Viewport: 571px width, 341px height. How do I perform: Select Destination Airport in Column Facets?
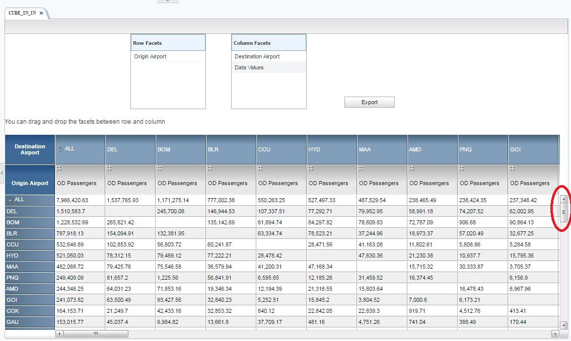pos(257,56)
